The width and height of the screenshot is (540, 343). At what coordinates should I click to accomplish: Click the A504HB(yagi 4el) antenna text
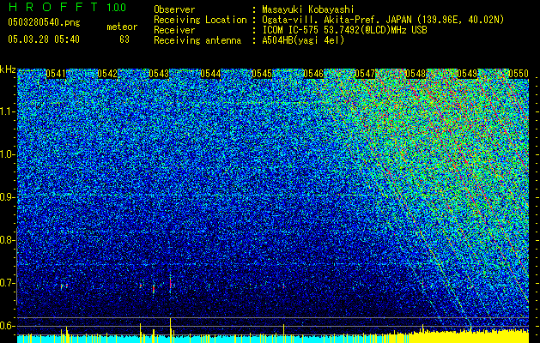(x=303, y=40)
